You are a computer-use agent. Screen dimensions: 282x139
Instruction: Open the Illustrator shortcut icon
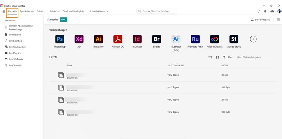[98, 39]
